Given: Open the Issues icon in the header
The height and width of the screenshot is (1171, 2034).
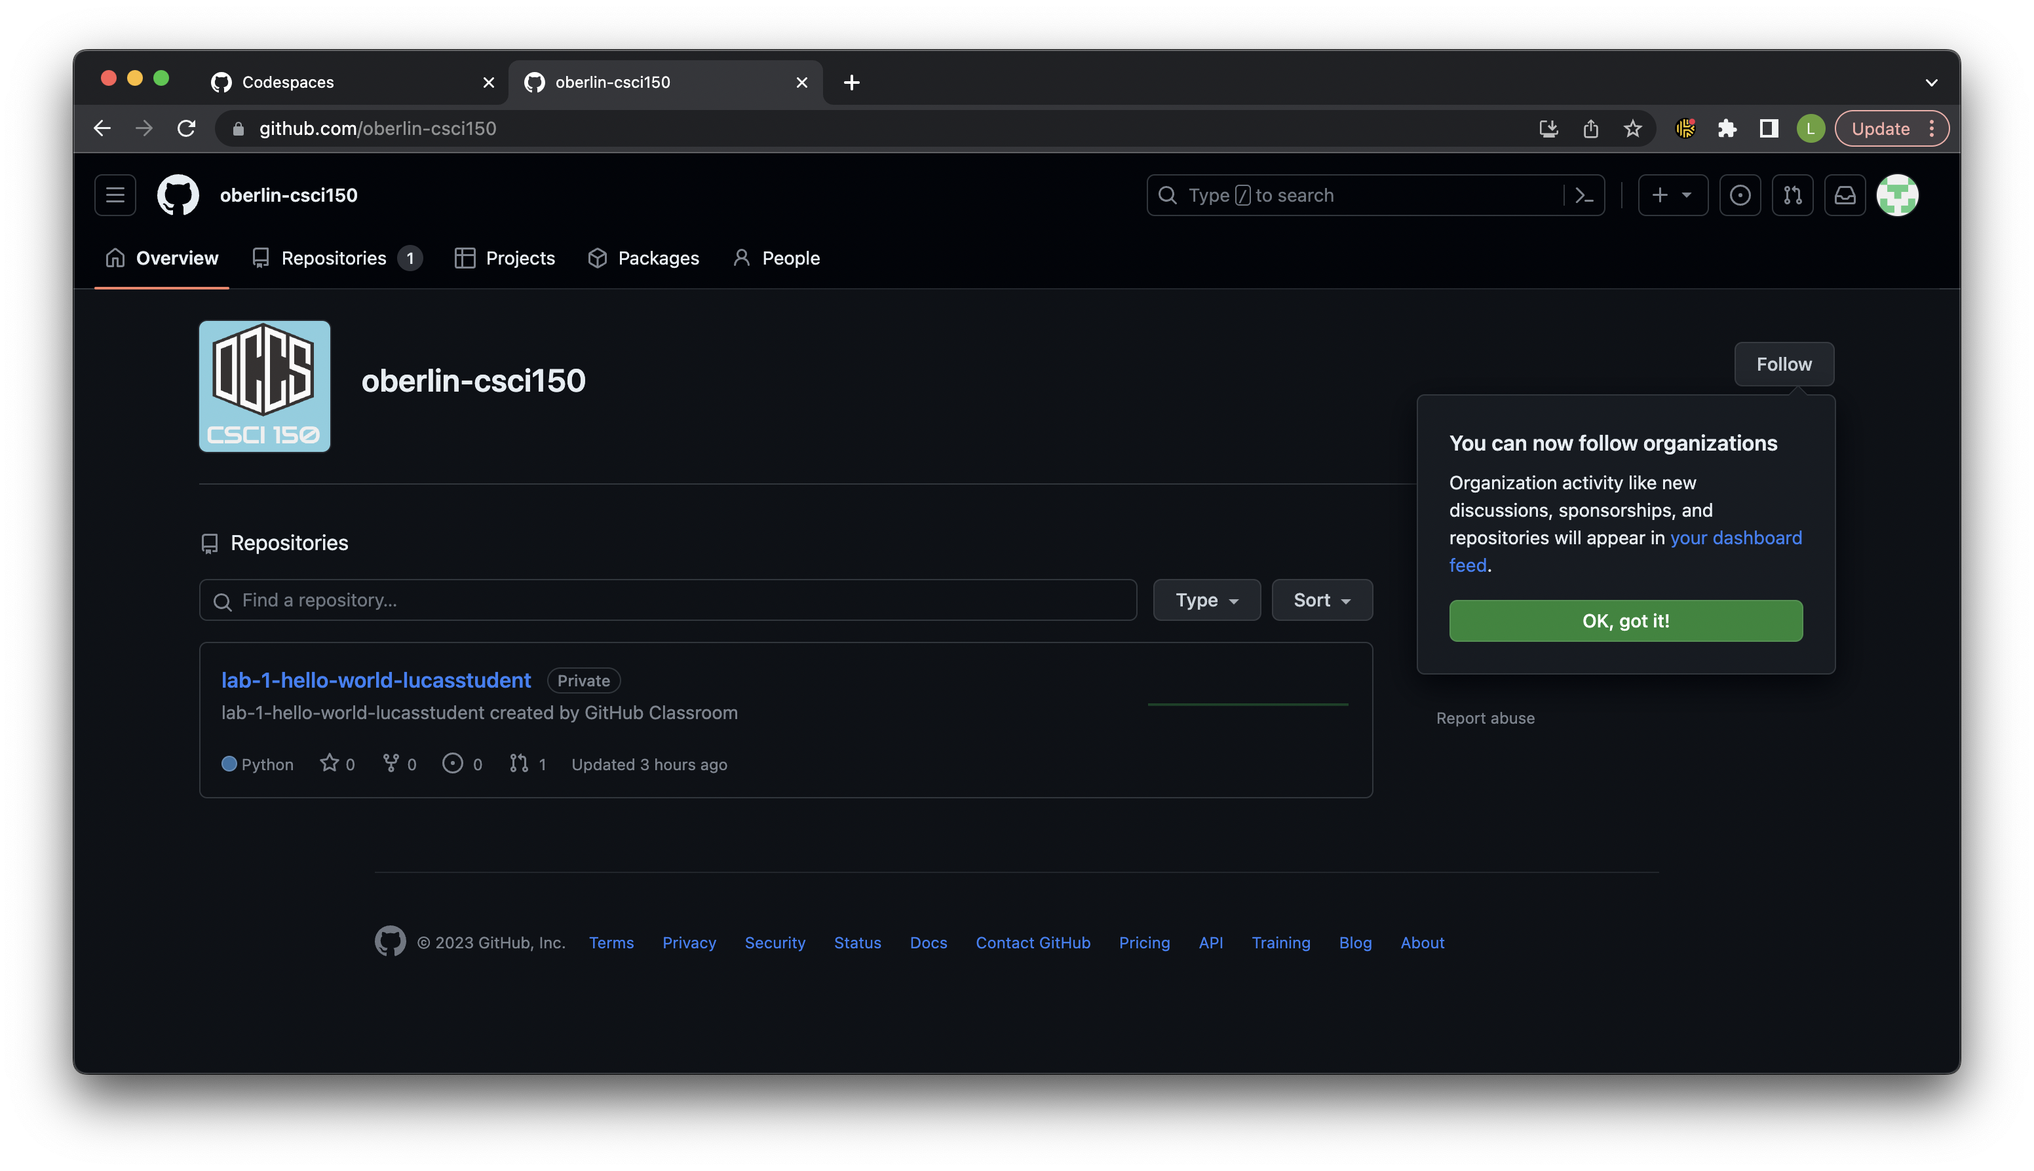Looking at the screenshot, I should [1740, 195].
